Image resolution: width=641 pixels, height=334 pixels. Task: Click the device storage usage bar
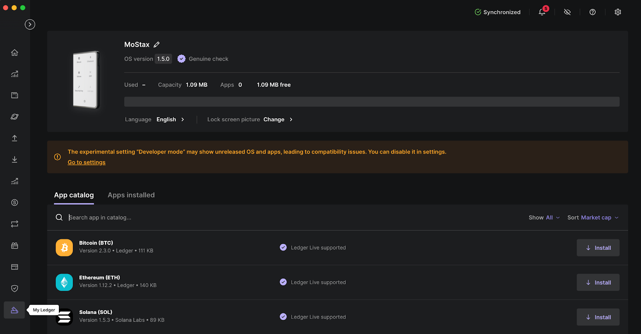371,102
